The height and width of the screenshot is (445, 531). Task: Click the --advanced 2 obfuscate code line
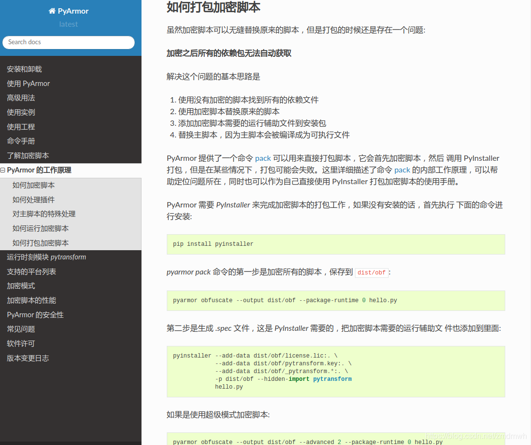[x=308, y=442]
